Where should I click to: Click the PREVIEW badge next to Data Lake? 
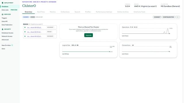pos(14,10)
